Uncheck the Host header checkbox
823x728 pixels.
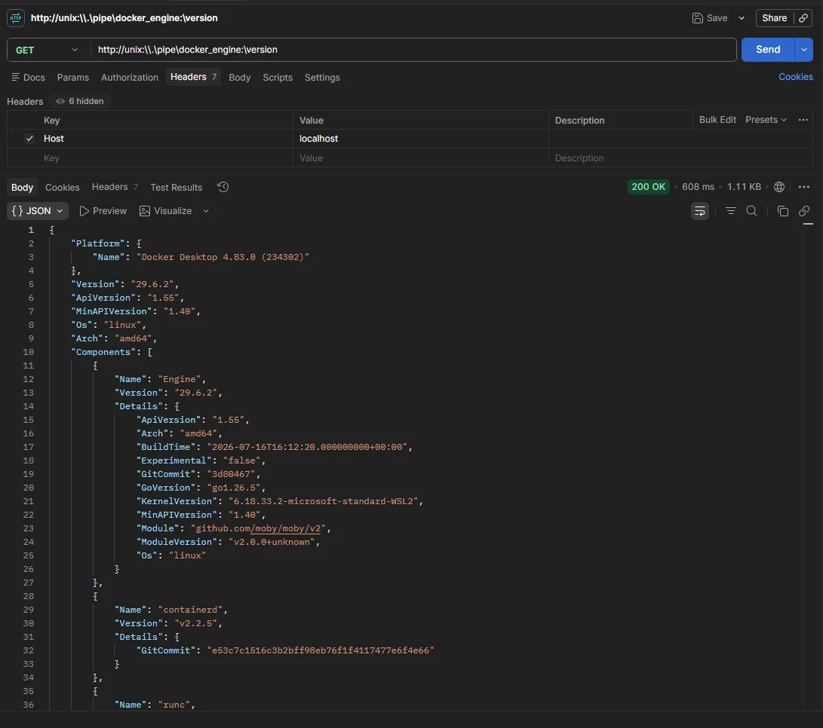[29, 139]
